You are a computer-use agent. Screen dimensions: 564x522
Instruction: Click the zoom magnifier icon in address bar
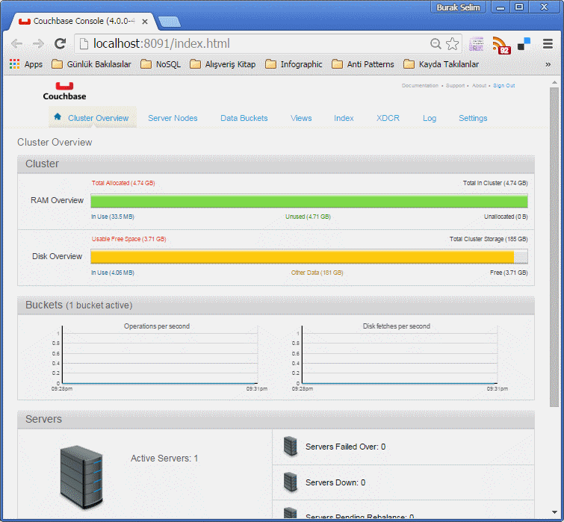436,44
